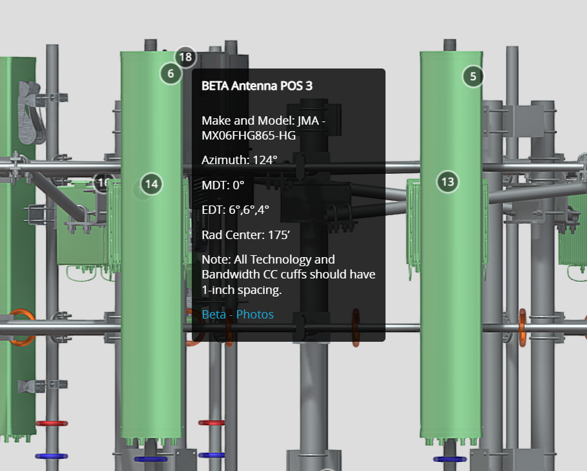Click marker 14 on the center antenna

click(x=151, y=184)
